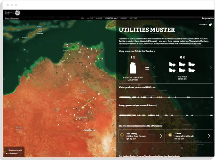Click 'Water produced per annum' label
Screen dimensions: 215x160
click(x=137, y=87)
